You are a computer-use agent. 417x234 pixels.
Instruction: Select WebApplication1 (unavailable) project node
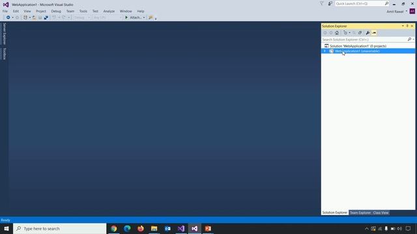click(x=368, y=51)
